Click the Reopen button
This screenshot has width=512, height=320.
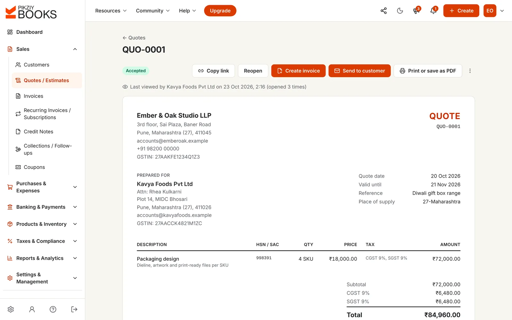click(x=253, y=71)
